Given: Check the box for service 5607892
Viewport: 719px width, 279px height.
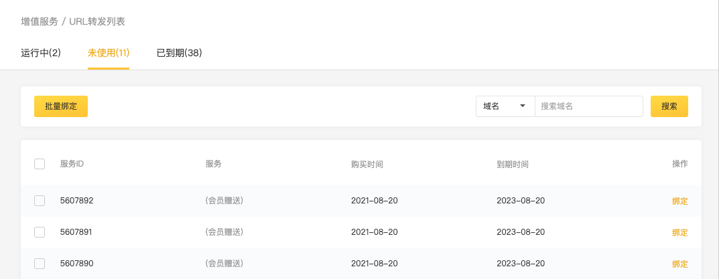Looking at the screenshot, I should point(40,201).
